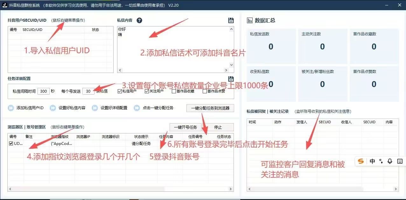Click the 浏览器标识 column header

(x=110, y=137)
